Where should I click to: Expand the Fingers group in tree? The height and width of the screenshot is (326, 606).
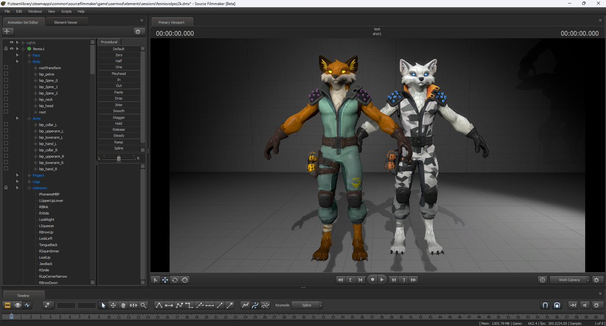click(x=29, y=175)
